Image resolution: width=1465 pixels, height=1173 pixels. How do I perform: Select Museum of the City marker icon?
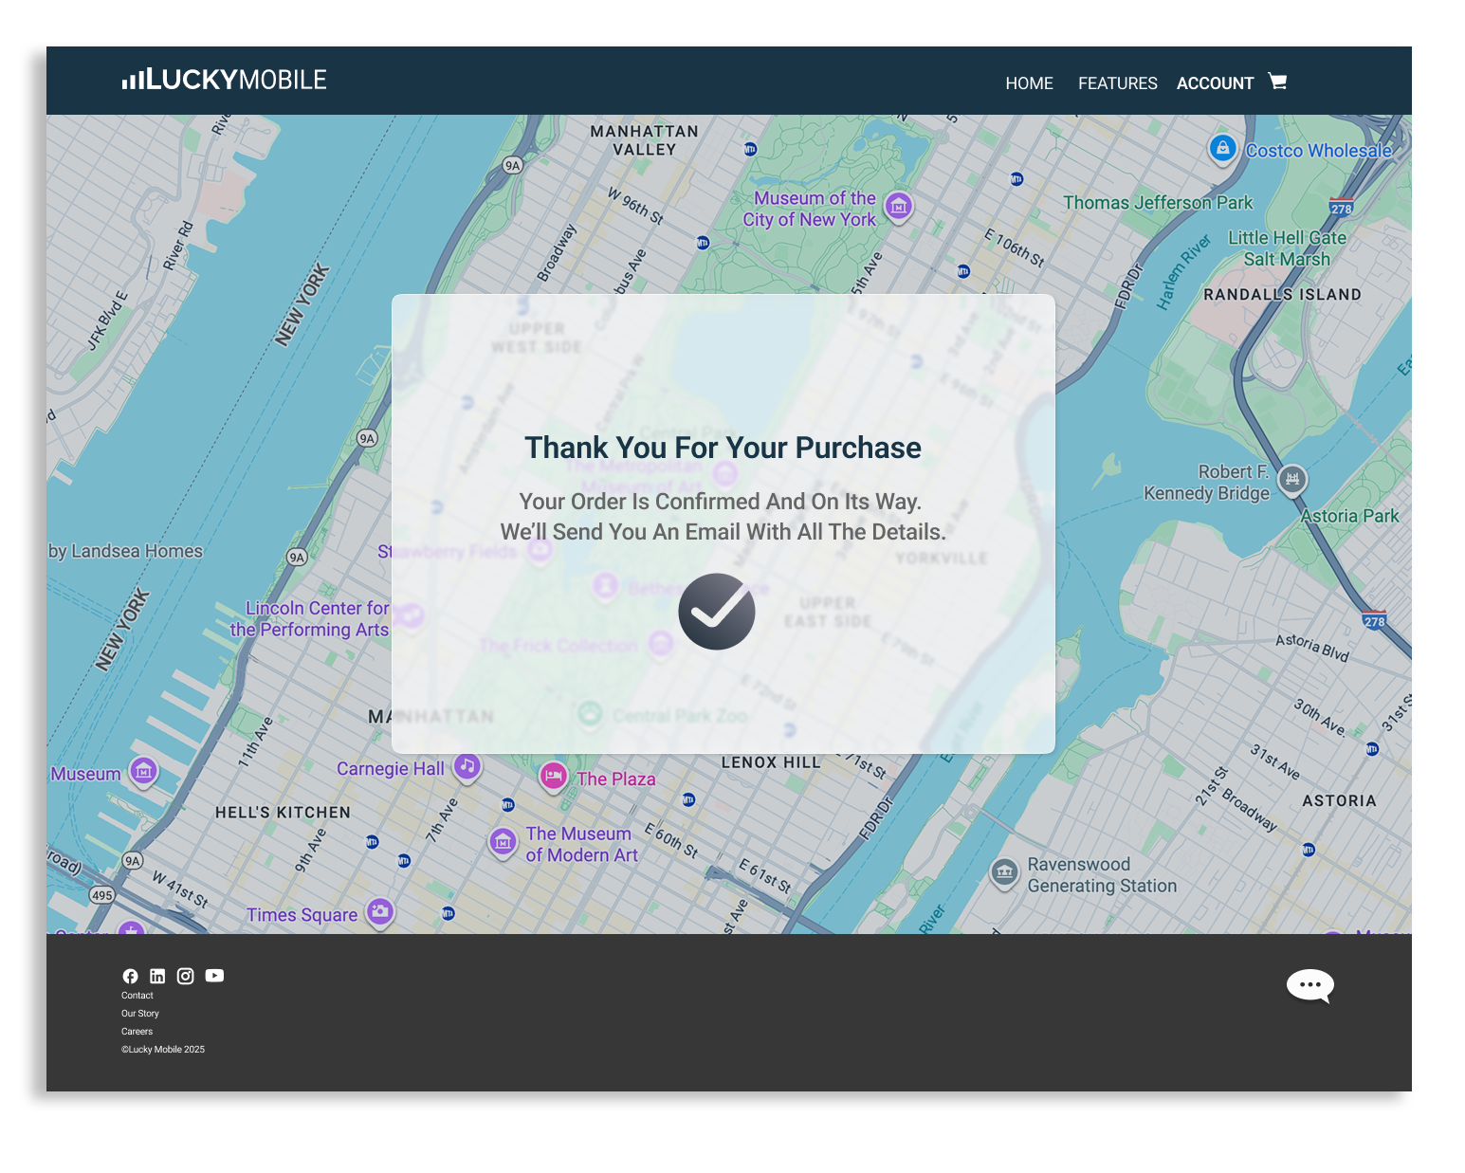(x=899, y=206)
